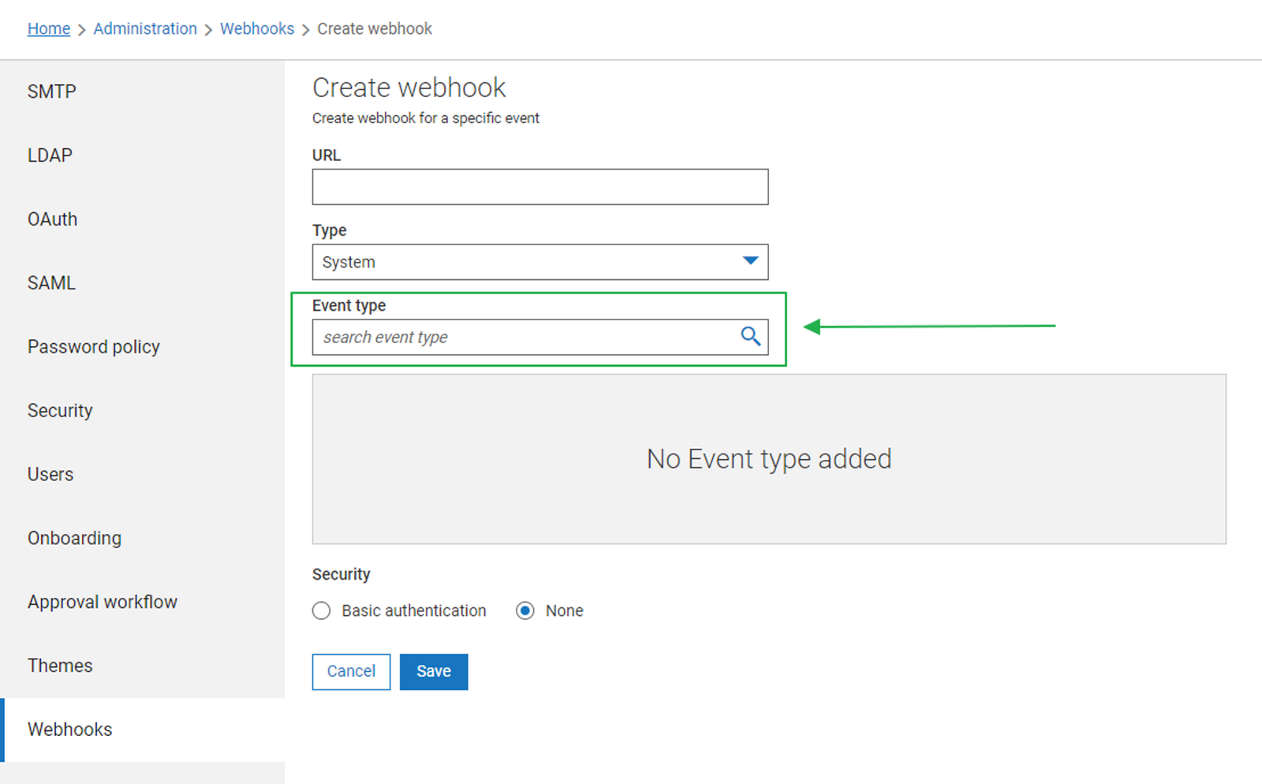This screenshot has width=1262, height=784.
Task: Select SAML in the sidebar
Action: coord(51,283)
